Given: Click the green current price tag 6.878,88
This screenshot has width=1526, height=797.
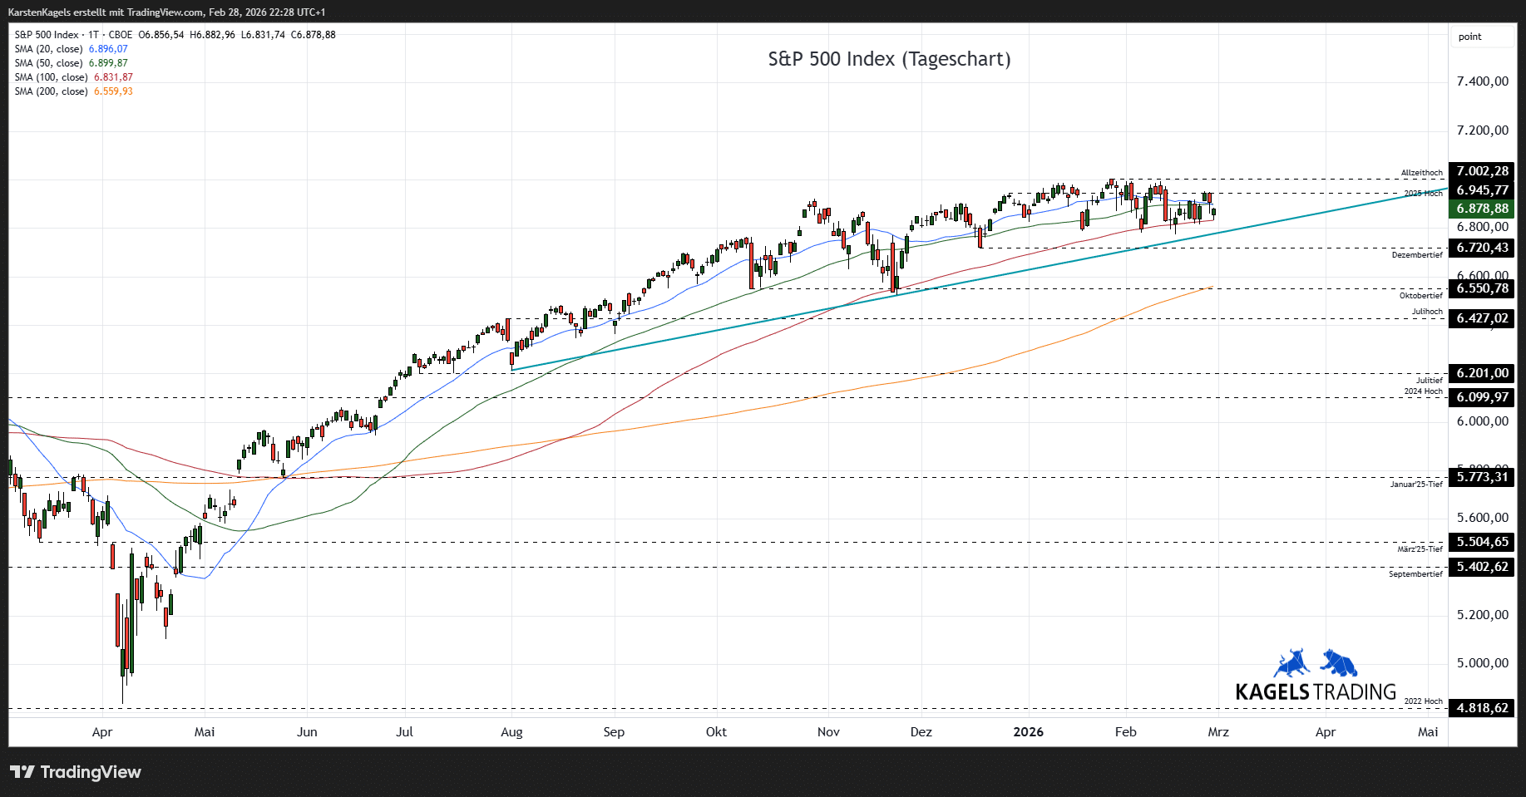Looking at the screenshot, I should (1481, 209).
